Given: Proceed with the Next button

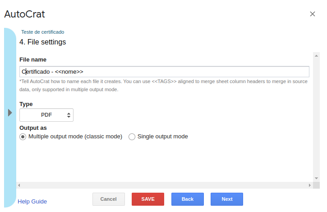Looking at the screenshot, I should point(227,199).
